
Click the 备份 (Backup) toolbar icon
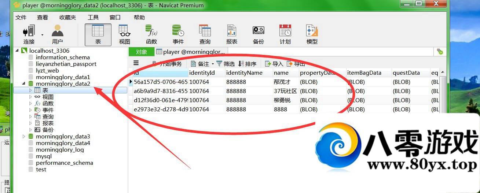[x=259, y=34]
